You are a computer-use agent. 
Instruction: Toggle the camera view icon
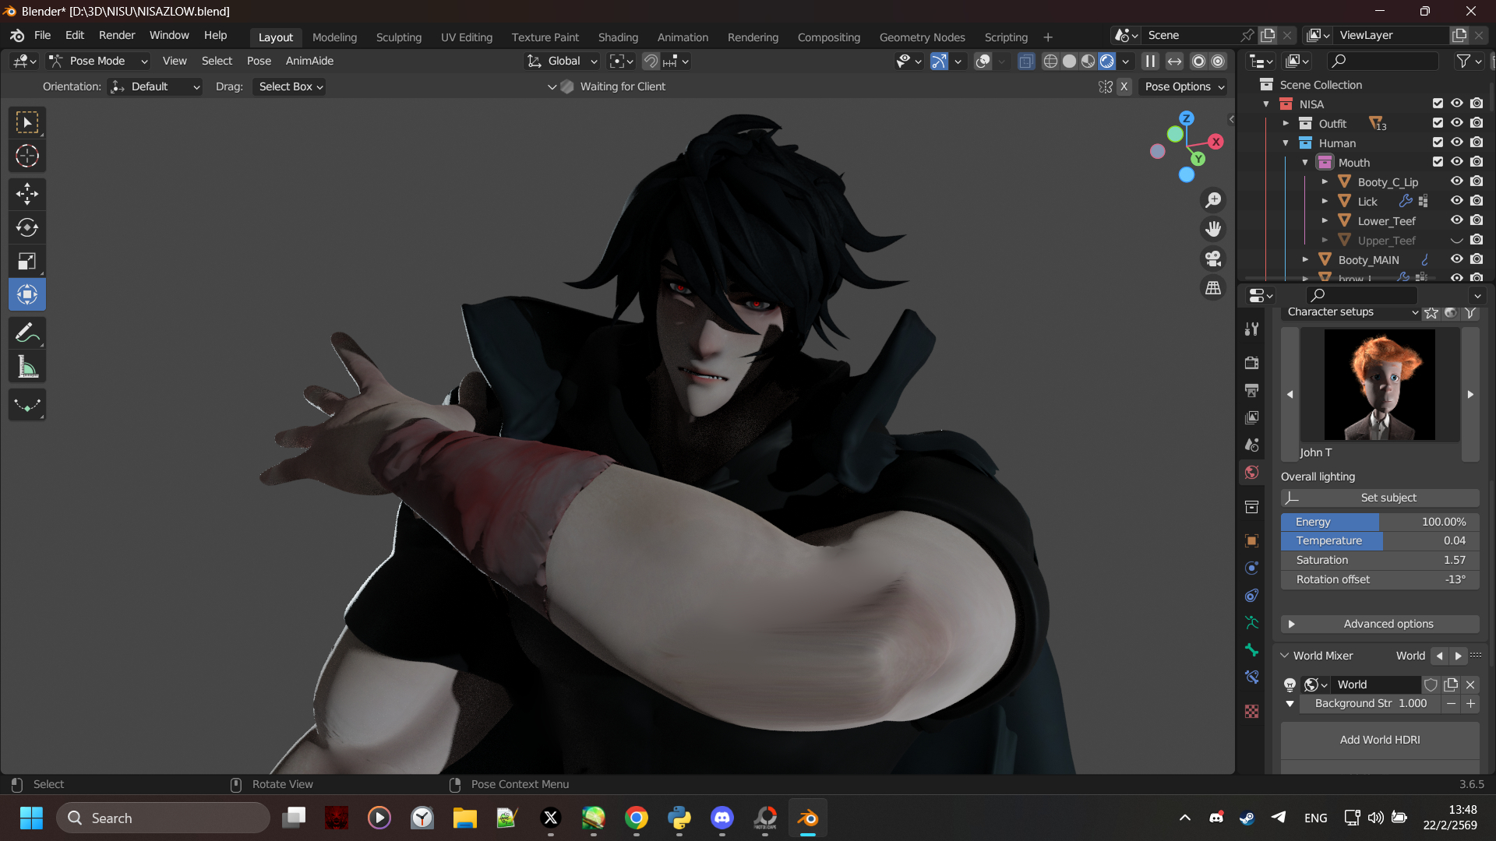point(1213,259)
